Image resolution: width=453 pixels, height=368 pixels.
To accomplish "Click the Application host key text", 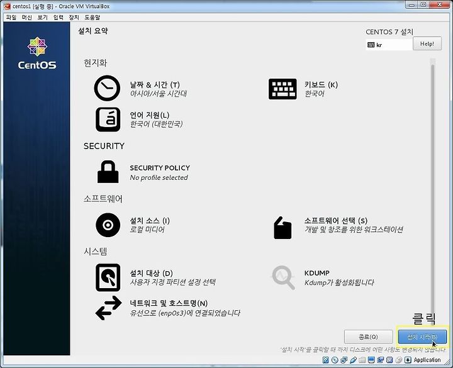I will [427, 360].
